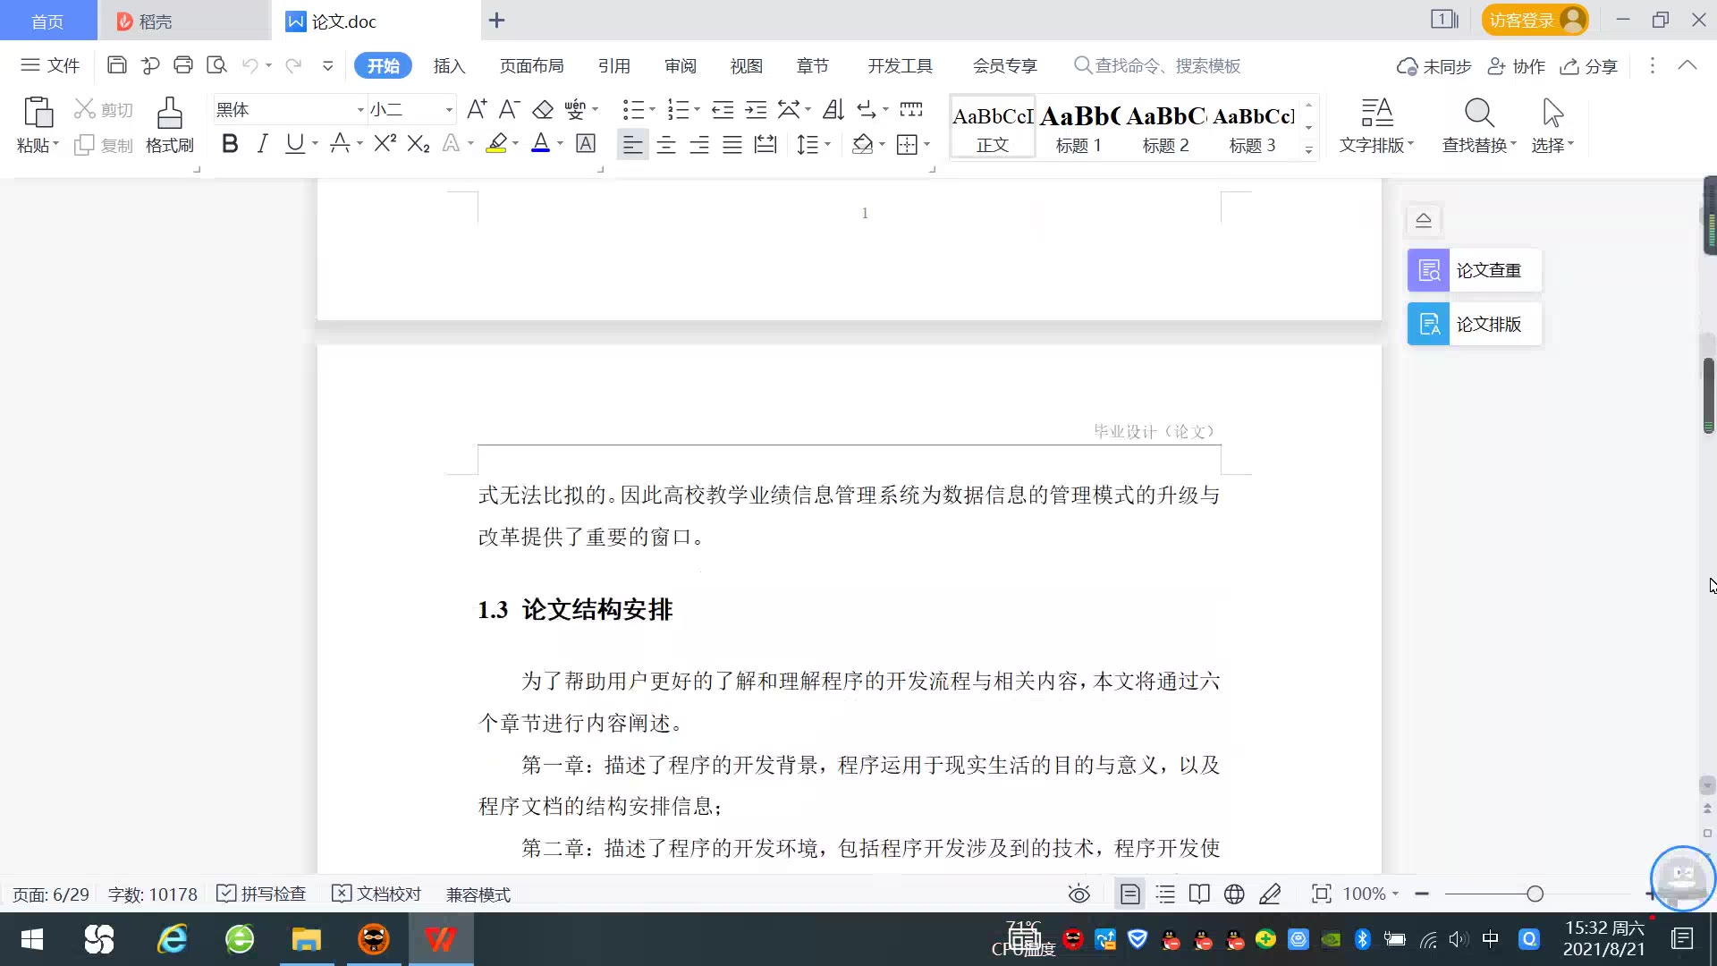This screenshot has height=966, width=1717.
Task: Toggle eye protection mode in status bar
Action: [x=1079, y=894]
